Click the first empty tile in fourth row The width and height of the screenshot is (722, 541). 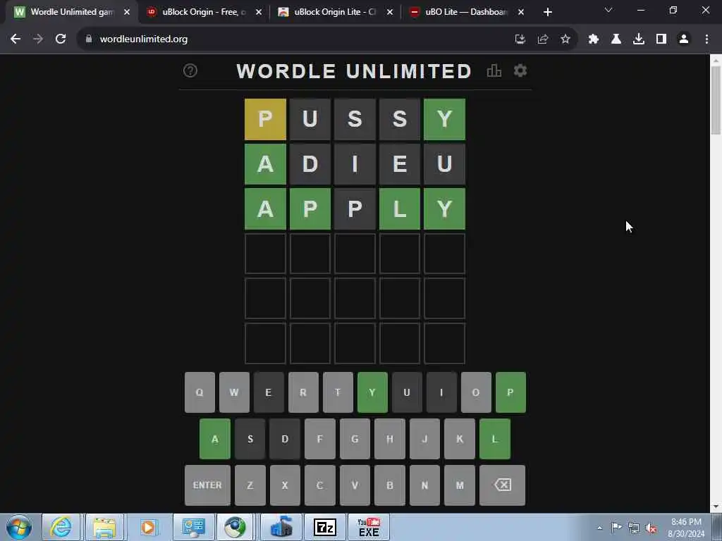(x=265, y=254)
